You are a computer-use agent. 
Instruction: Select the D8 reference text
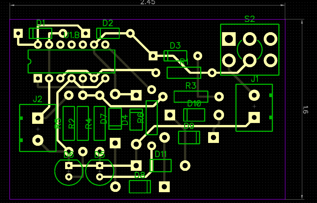140,175
